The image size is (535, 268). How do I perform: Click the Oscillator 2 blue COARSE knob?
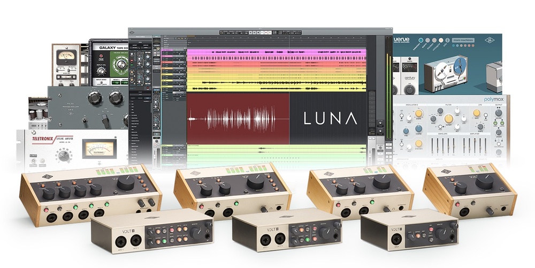pos(419,129)
